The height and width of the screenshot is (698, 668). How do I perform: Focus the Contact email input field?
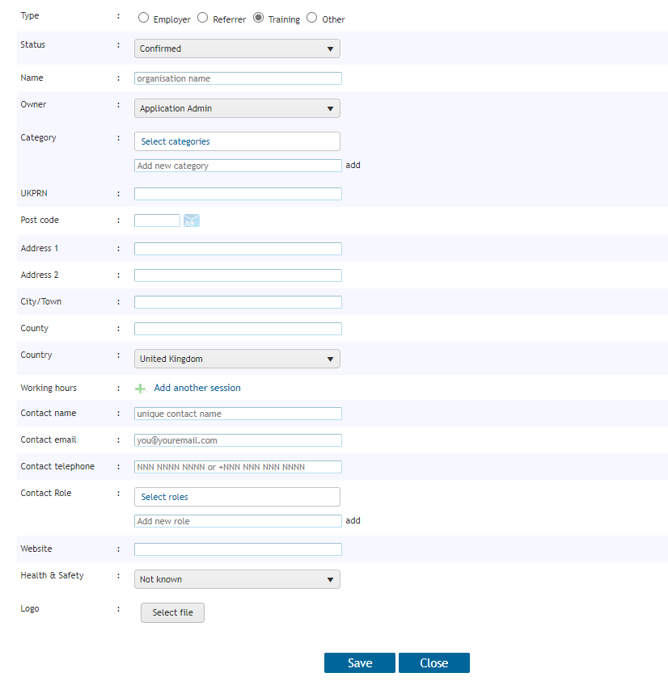(x=238, y=440)
